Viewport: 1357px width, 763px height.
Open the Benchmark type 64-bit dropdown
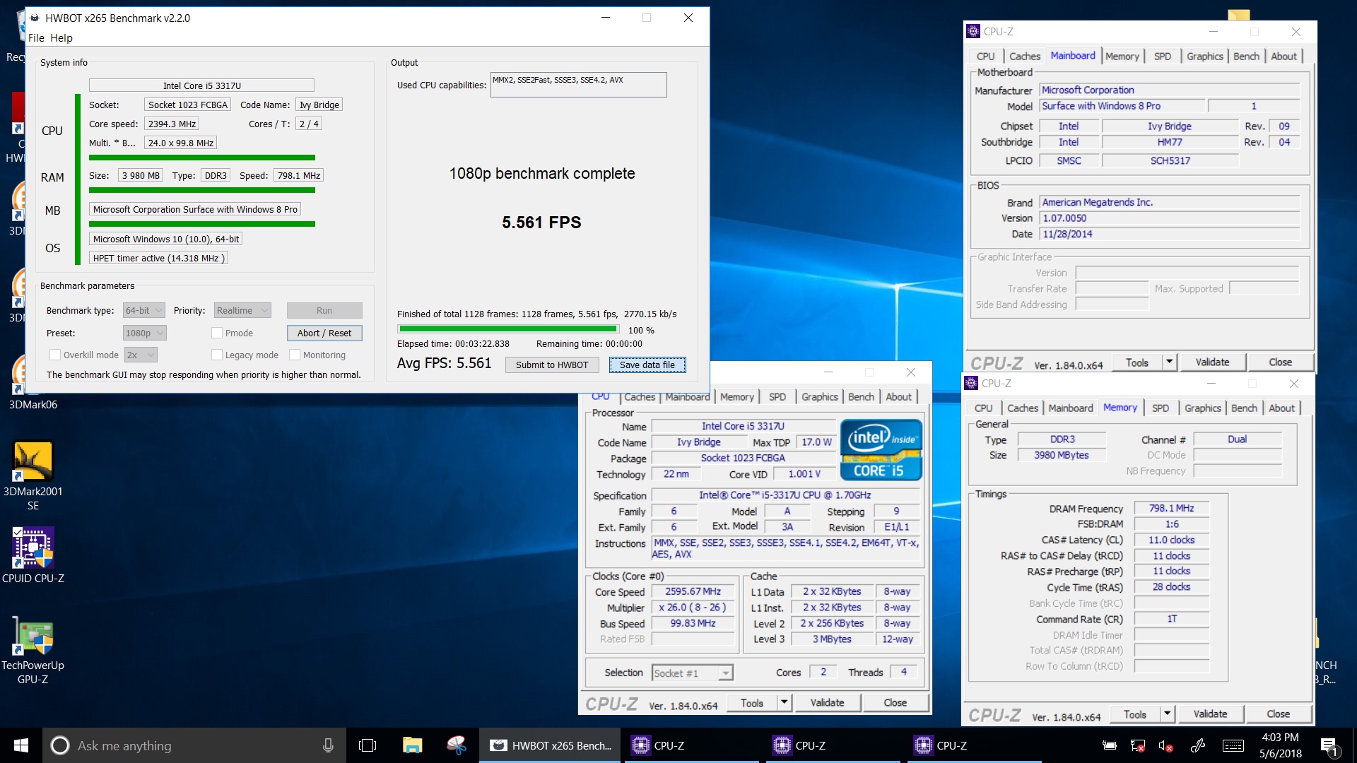[x=144, y=310]
